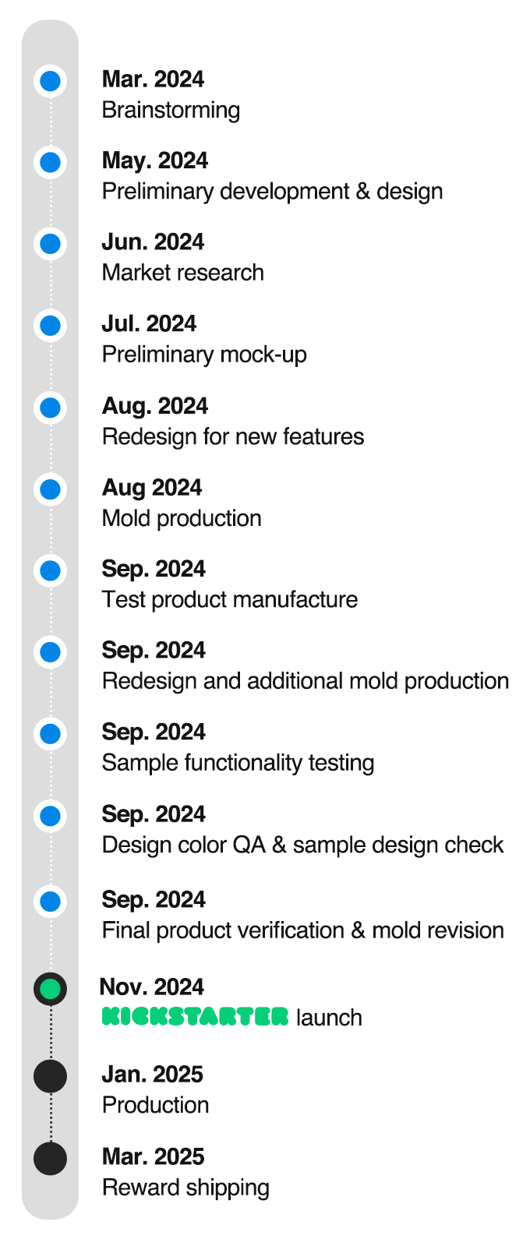Click the "Mar. 2024" date heading
This screenshot has height=1239, width=530.
point(153,79)
